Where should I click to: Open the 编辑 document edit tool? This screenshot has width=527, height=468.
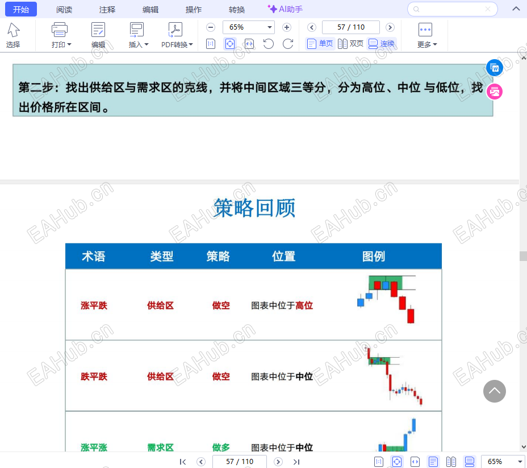pos(98,35)
